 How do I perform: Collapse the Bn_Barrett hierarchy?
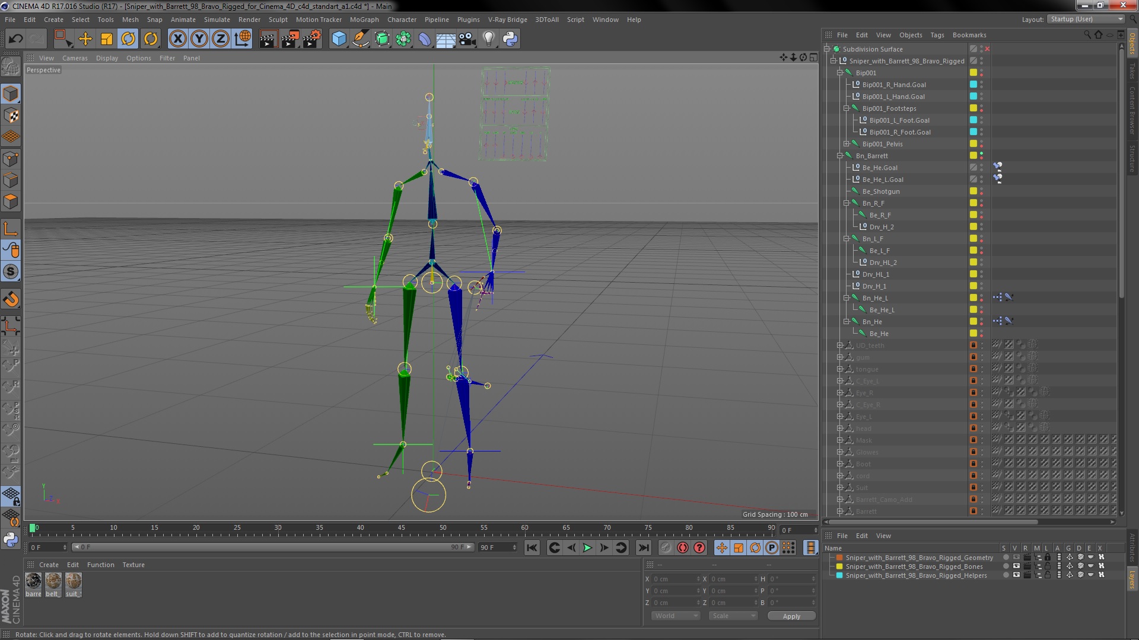click(x=840, y=156)
